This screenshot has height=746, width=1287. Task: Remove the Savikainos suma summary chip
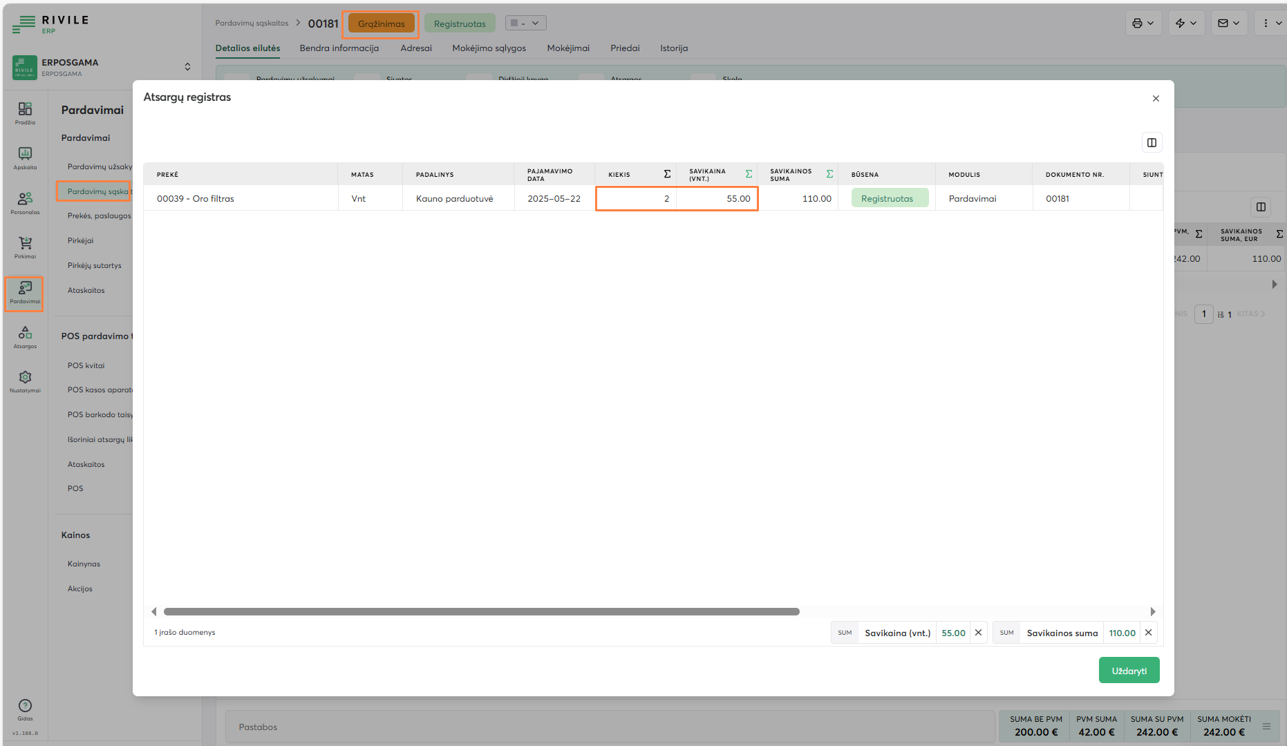click(1148, 633)
